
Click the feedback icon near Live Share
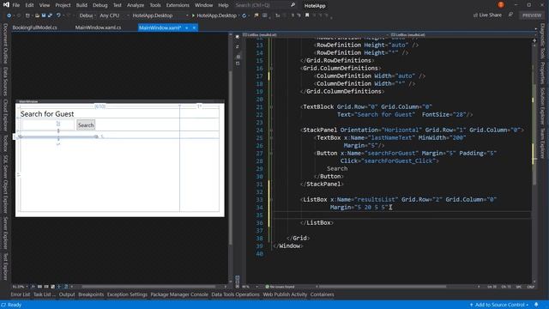511,15
